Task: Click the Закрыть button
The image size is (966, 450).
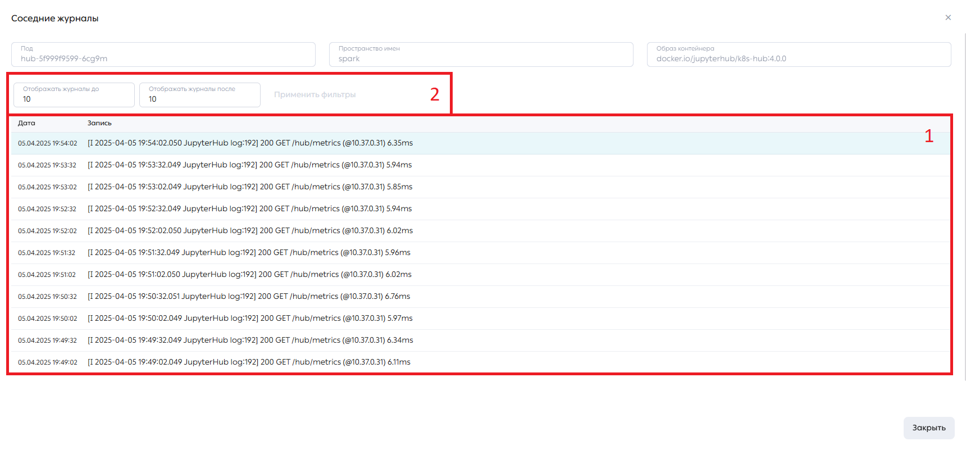Action: tap(929, 428)
